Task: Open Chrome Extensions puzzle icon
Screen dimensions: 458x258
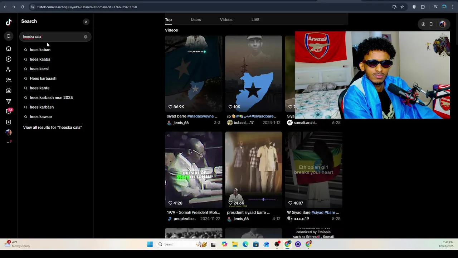Action: pos(423,7)
